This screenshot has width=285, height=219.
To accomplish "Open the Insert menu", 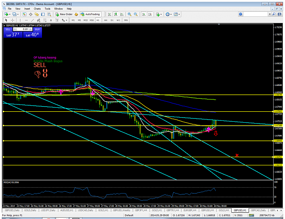I will click(27, 9).
